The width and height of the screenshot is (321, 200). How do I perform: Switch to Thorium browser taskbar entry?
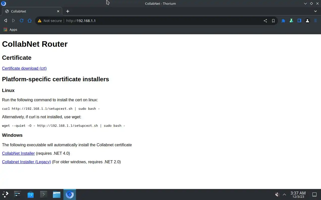pyautogui.click(x=70, y=194)
